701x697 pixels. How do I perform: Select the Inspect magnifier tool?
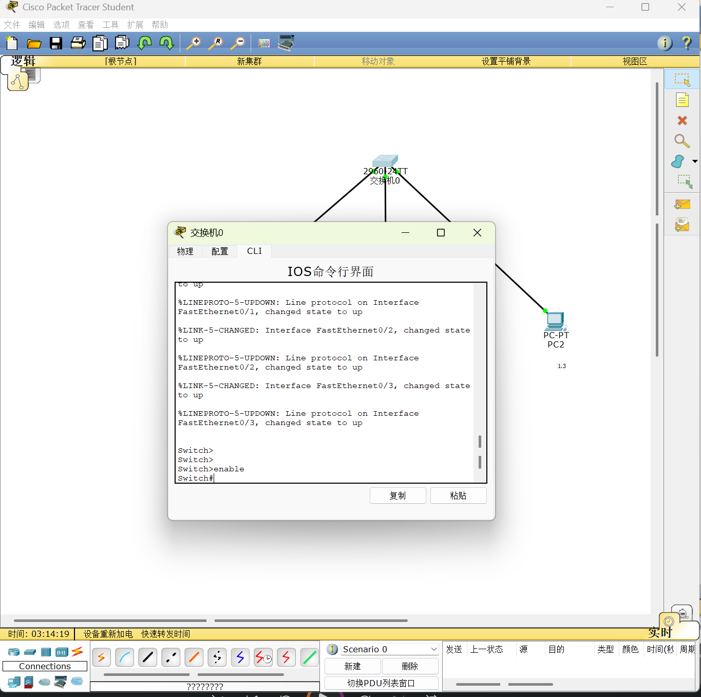pos(682,141)
